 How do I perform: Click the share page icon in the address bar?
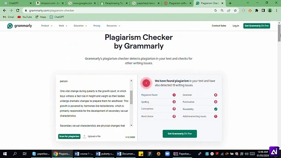click(229, 11)
